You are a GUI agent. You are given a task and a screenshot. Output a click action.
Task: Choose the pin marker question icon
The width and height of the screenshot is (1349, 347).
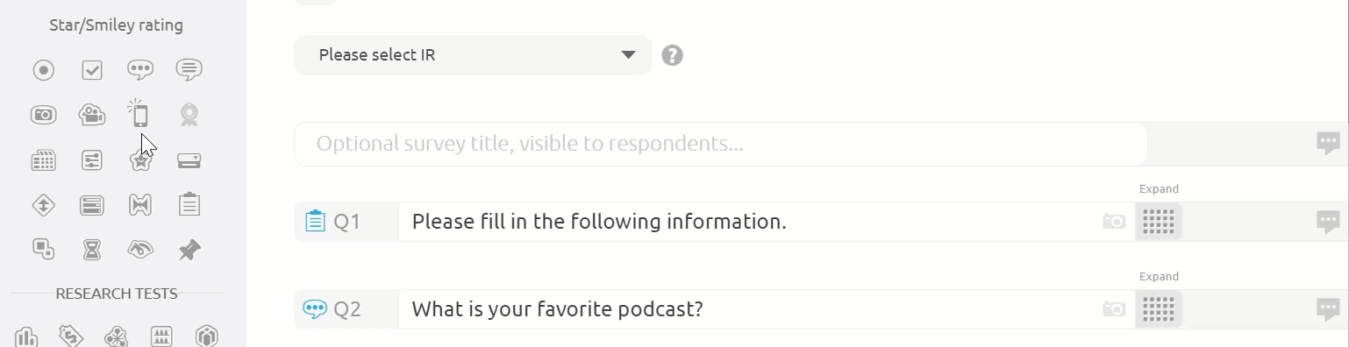click(189, 251)
